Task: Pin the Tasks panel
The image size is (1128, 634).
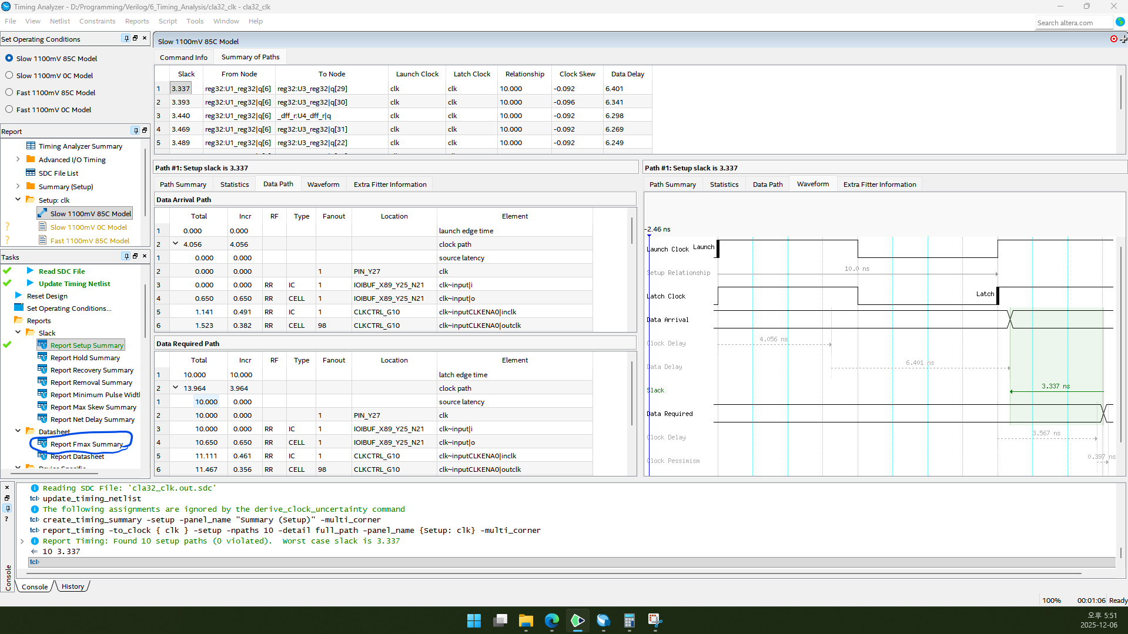Action: click(126, 256)
